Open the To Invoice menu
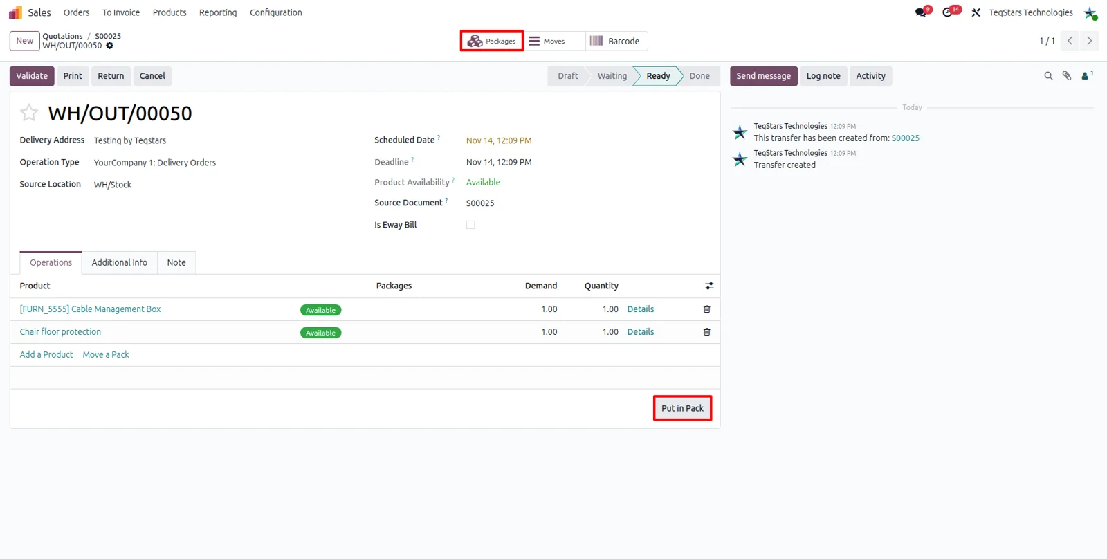This screenshot has height=559, width=1107. (x=121, y=12)
